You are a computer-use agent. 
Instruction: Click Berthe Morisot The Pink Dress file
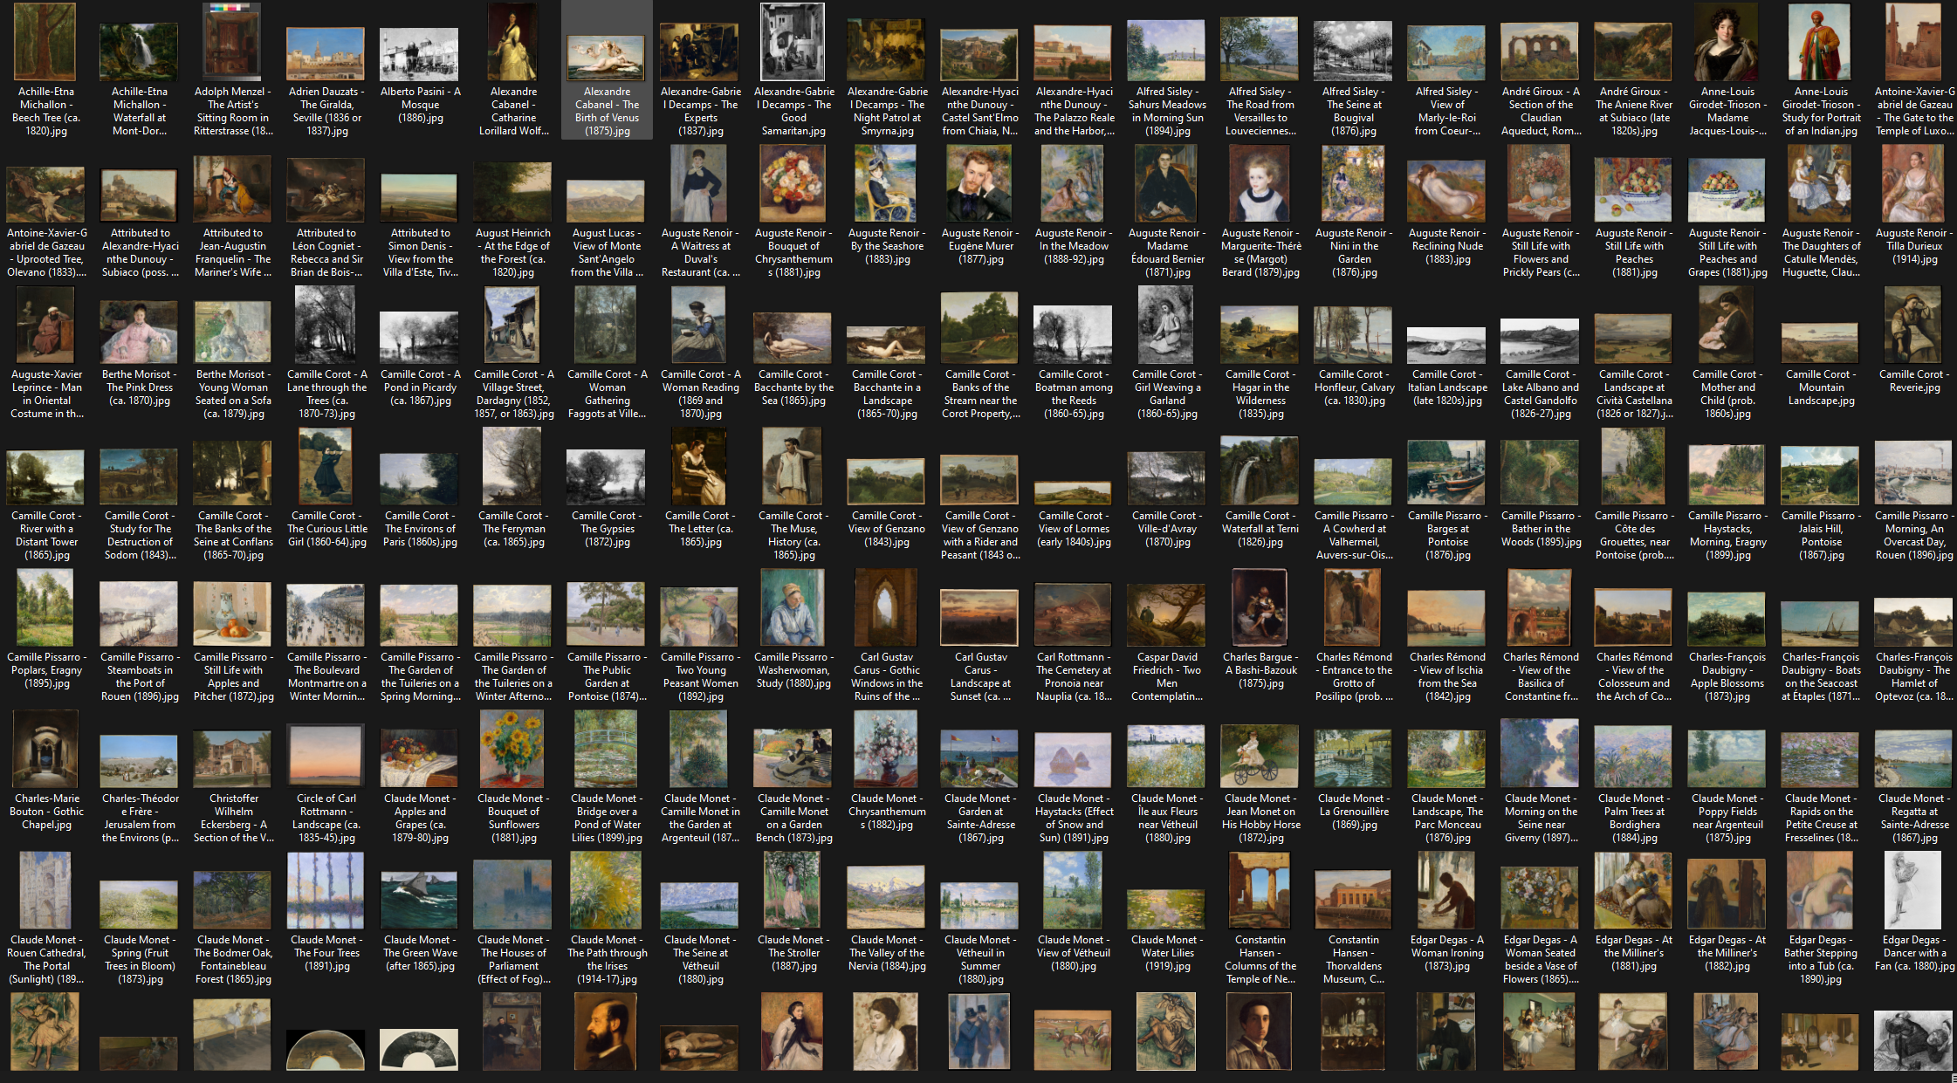(140, 333)
